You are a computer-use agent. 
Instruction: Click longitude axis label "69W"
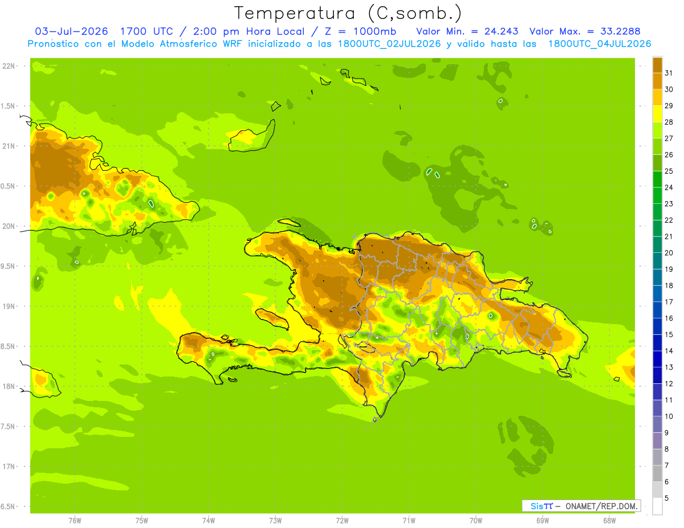click(x=543, y=521)
